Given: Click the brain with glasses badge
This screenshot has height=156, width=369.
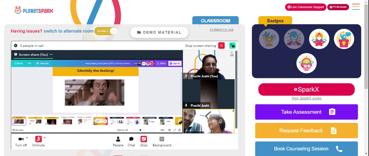Looking at the screenshot, I should (x=306, y=63).
